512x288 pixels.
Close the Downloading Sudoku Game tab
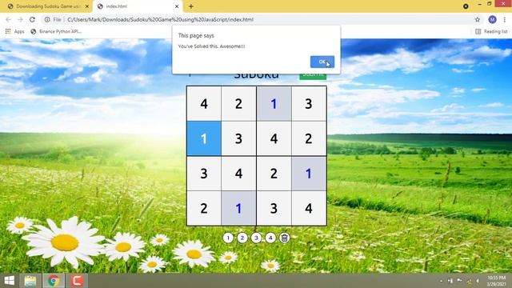[87, 6]
